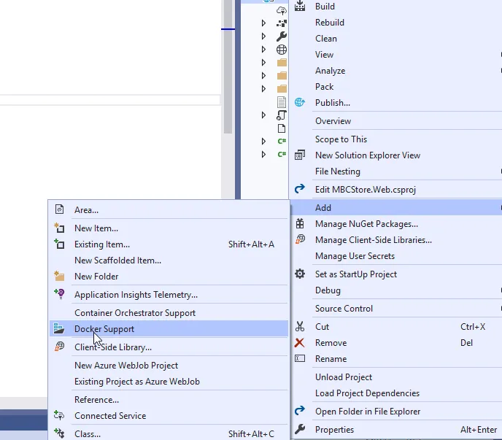The width and height of the screenshot is (502, 440).
Task: Choose Existing Project as Azure WebJob
Action: [x=169, y=381]
